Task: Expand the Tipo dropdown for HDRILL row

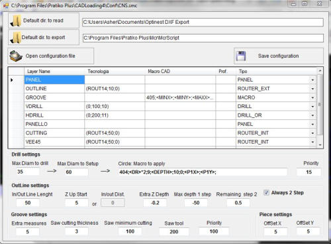Action: point(312,115)
